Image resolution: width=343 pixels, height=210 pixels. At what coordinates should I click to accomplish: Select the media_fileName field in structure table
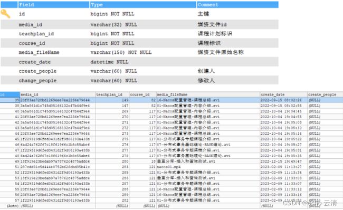coord(39,53)
